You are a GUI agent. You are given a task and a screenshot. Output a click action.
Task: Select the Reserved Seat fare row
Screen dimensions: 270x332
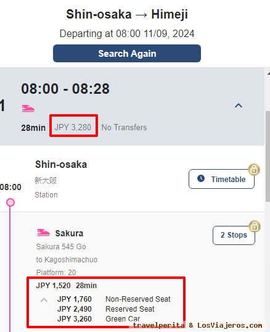[x=106, y=309]
